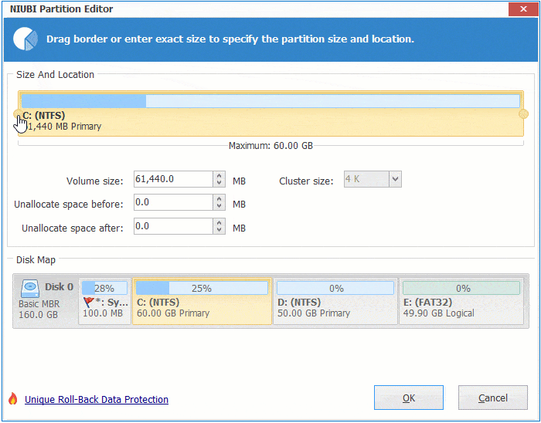Select C: (NTFS) partition in Disk Map
The height and width of the screenshot is (423, 541).
click(202, 302)
